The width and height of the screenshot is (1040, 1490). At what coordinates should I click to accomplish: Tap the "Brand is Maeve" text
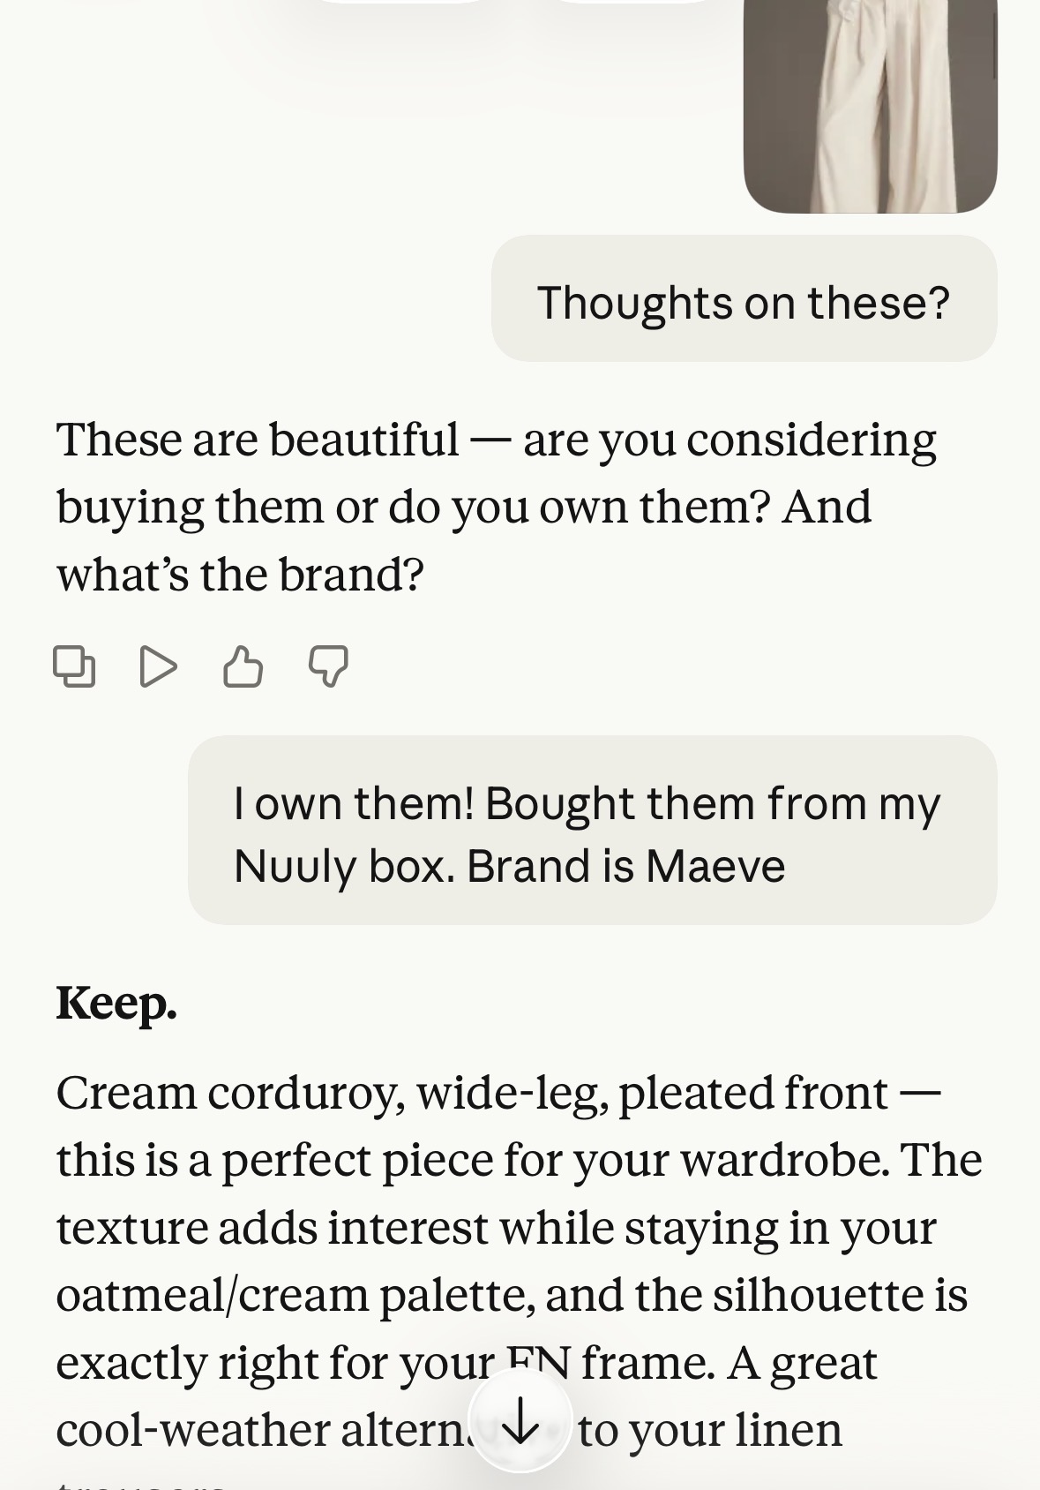625,866
